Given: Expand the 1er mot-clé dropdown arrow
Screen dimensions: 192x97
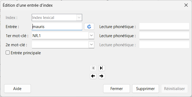Looking at the screenshot, I should point(91,36).
